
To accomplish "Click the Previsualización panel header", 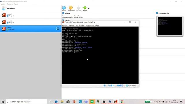I will (164, 13).
